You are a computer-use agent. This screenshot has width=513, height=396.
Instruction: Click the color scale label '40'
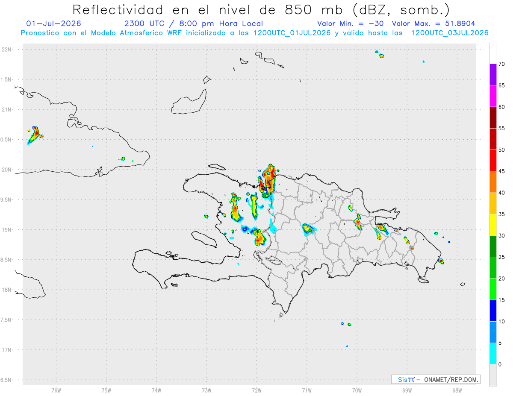(x=502, y=193)
